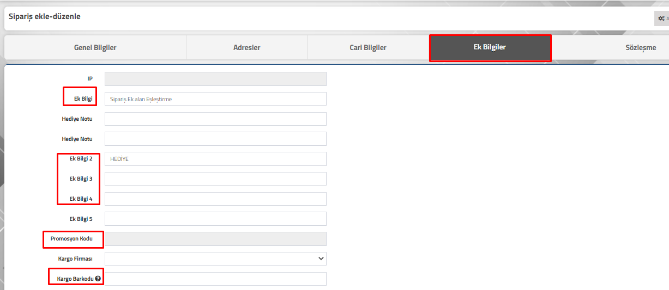
Task: Click the Ek Bilgi 5 input field
Action: 215,219
